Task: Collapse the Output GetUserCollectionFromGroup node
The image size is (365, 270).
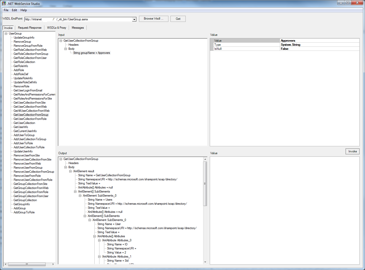Action: pos(61,159)
